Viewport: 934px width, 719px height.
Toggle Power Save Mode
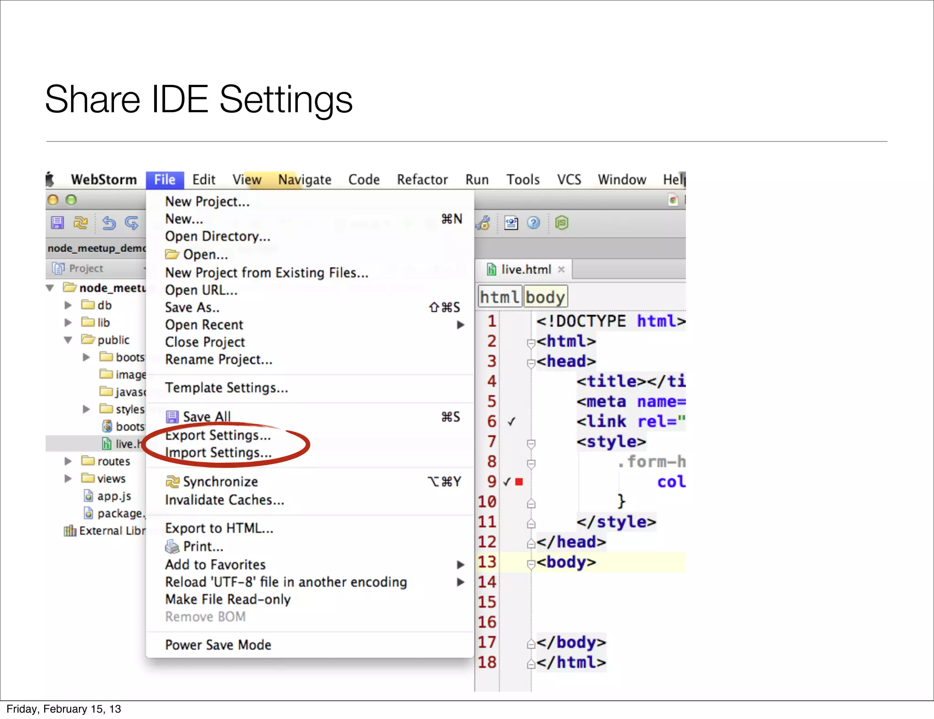pyautogui.click(x=310, y=645)
